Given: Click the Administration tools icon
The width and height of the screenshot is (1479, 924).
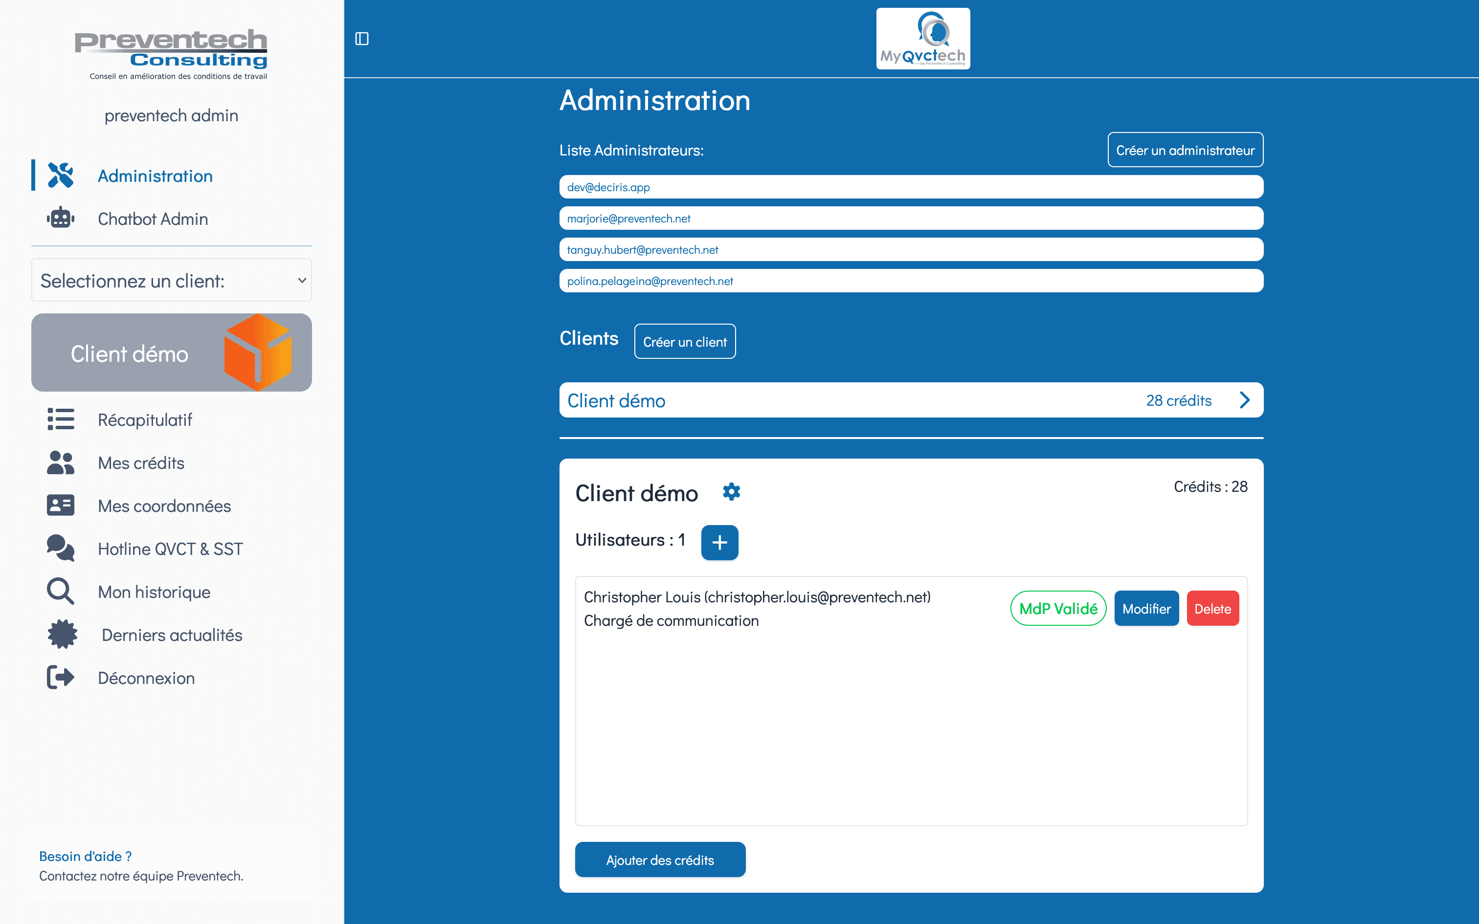Looking at the screenshot, I should click(x=61, y=176).
